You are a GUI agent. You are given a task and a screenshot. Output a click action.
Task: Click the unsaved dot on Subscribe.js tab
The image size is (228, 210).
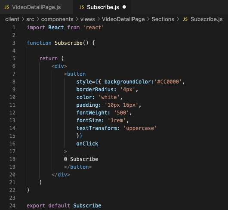point(124,7)
